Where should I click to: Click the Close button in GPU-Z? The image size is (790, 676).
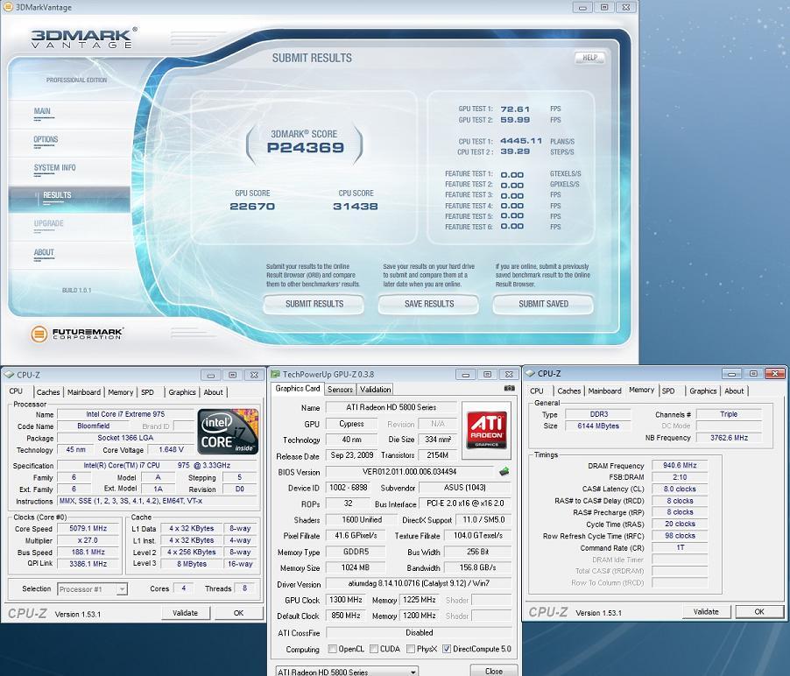[x=494, y=671]
